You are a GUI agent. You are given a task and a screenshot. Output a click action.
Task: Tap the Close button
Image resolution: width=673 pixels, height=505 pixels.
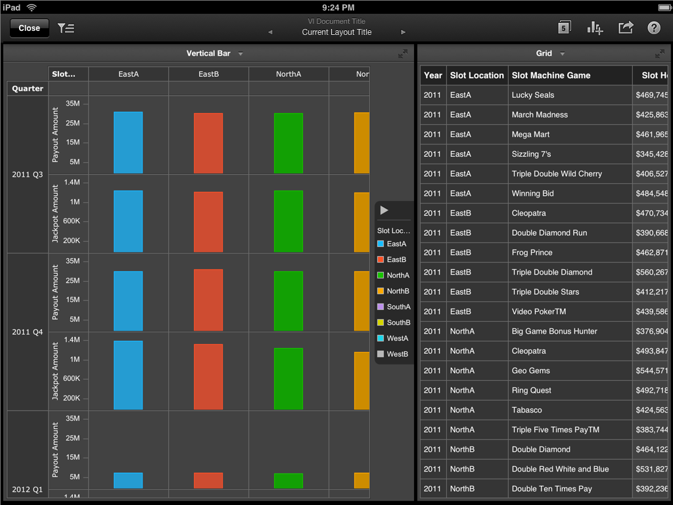[29, 28]
